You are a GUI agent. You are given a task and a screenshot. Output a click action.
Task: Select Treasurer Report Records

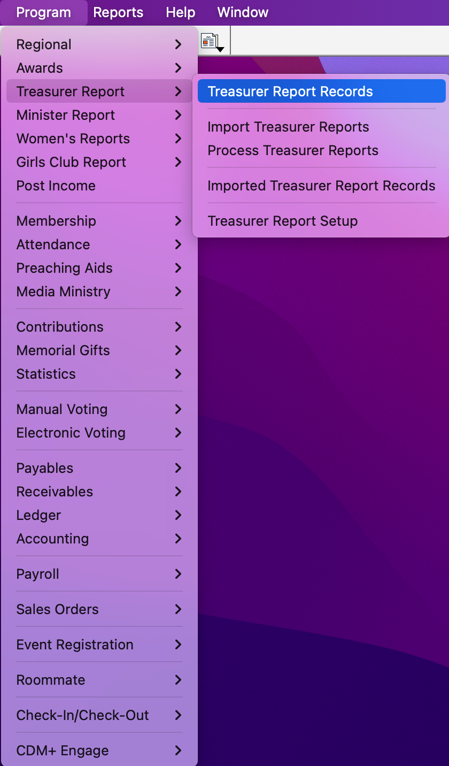[x=290, y=91]
